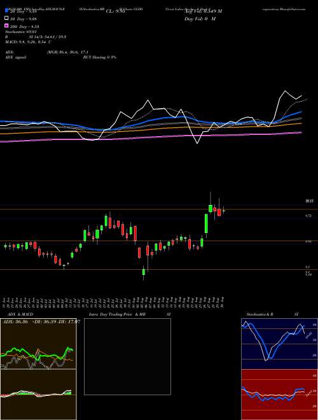
Task: Select the MACD values line
Action: 28,42
